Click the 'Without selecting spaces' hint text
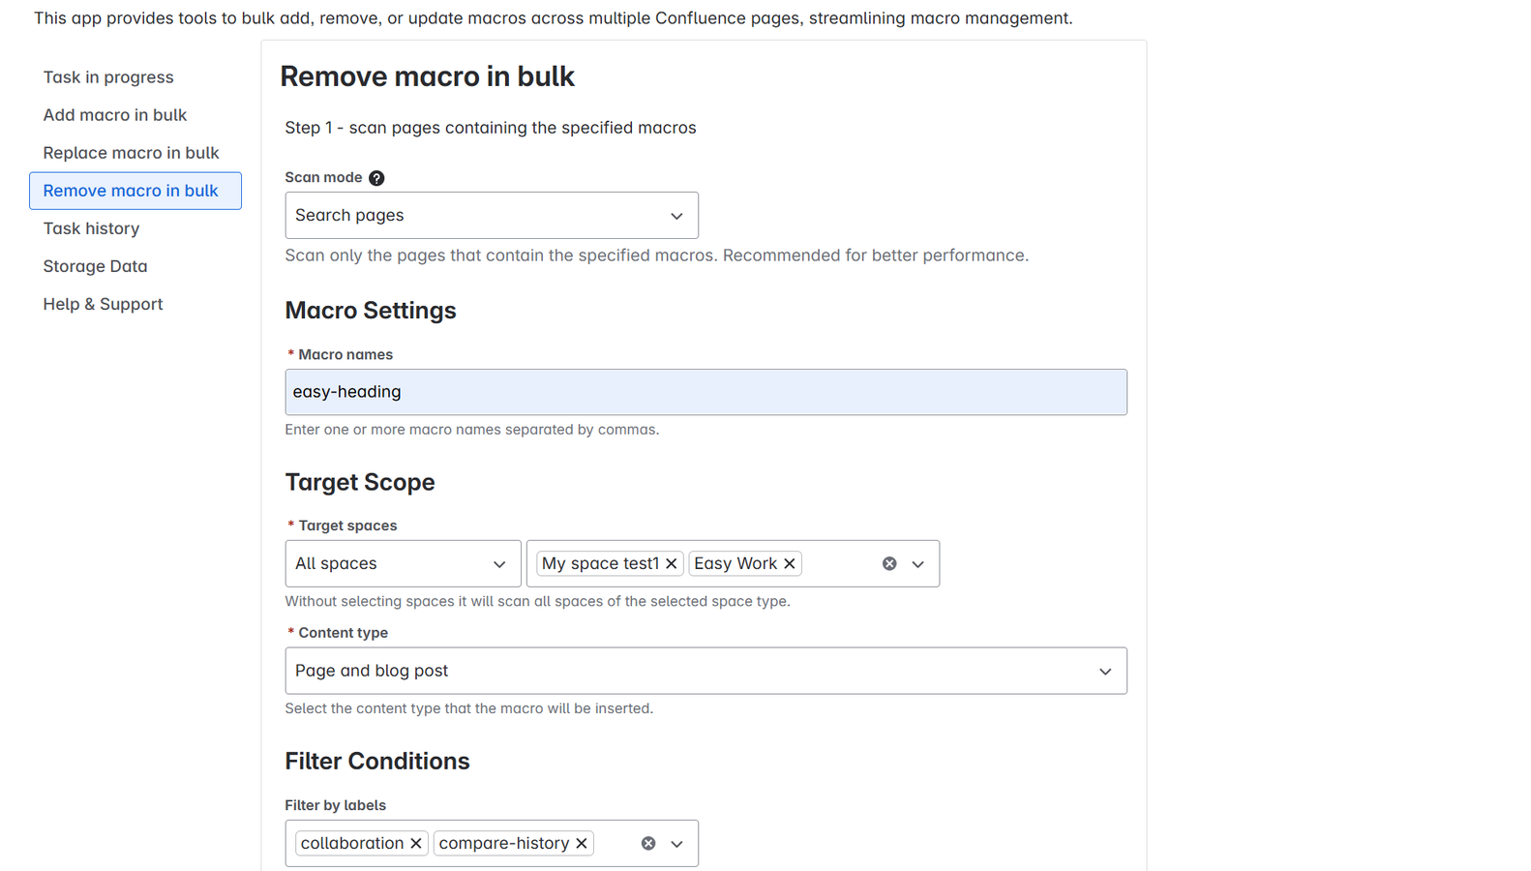 tap(537, 601)
